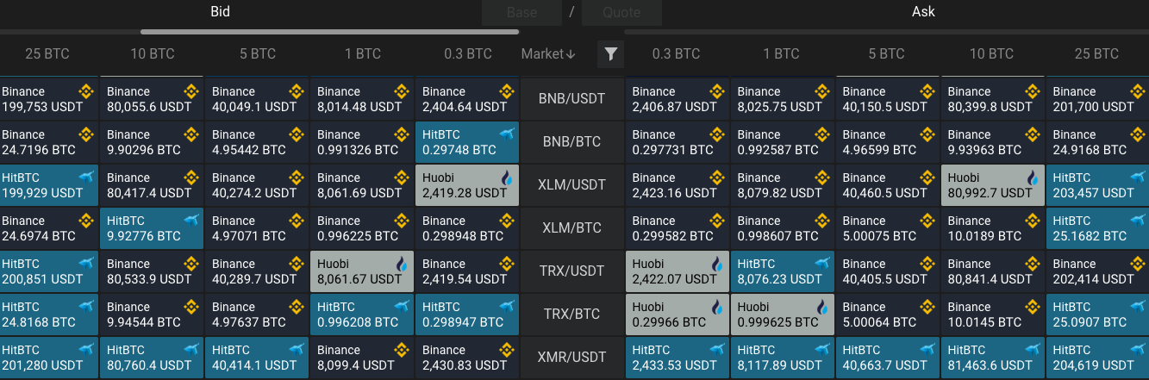Click the Bid section heading
Screen dimensions: 1149x380
(220, 12)
